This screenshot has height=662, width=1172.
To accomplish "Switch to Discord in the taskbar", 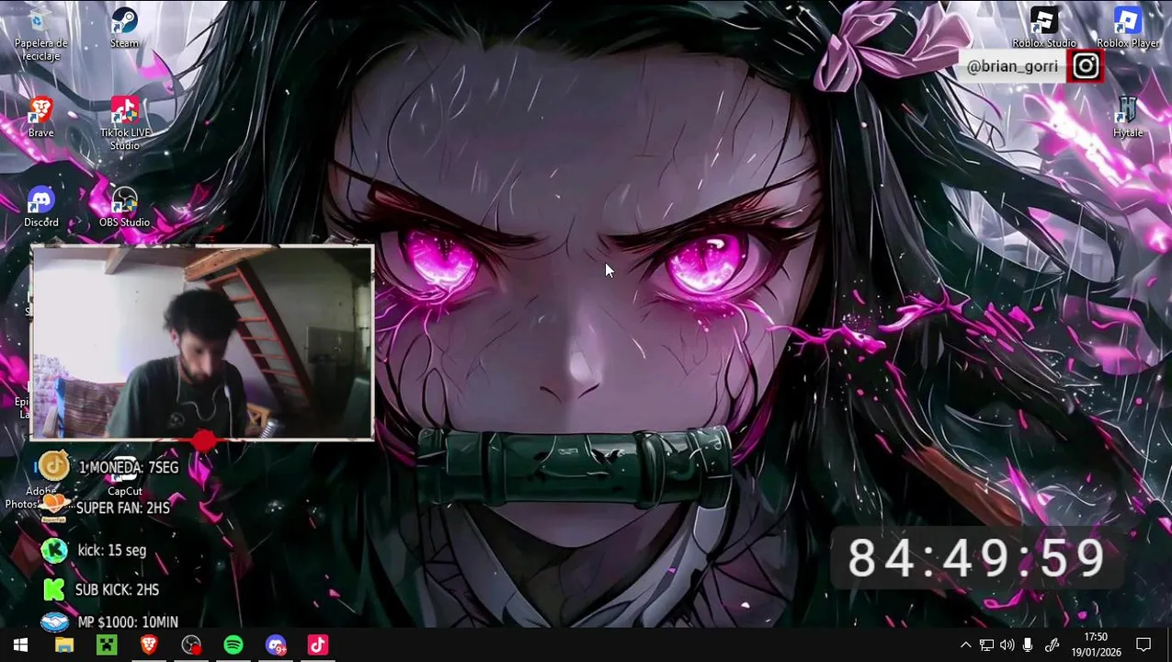I will [276, 645].
